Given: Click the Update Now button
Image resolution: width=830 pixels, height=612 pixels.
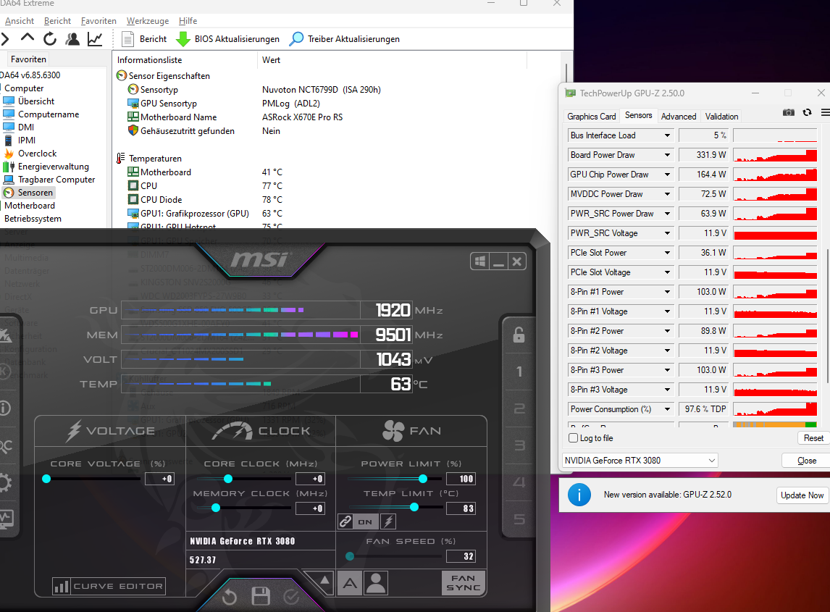Looking at the screenshot, I should 802,495.
